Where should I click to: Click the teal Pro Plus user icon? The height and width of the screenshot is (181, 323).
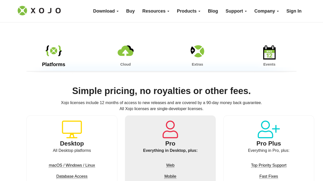click(268, 129)
